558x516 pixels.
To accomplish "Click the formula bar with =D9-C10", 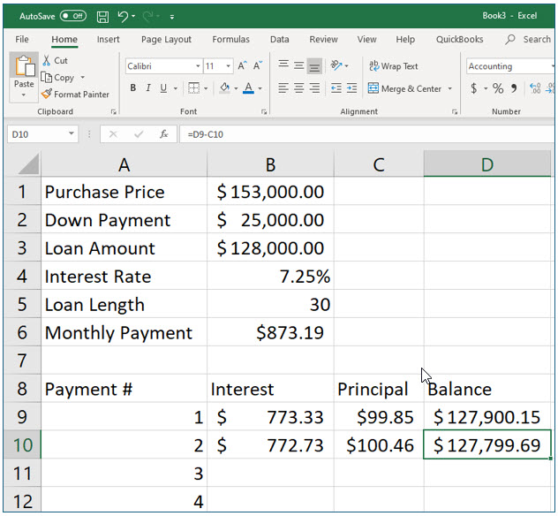I will click(366, 134).
